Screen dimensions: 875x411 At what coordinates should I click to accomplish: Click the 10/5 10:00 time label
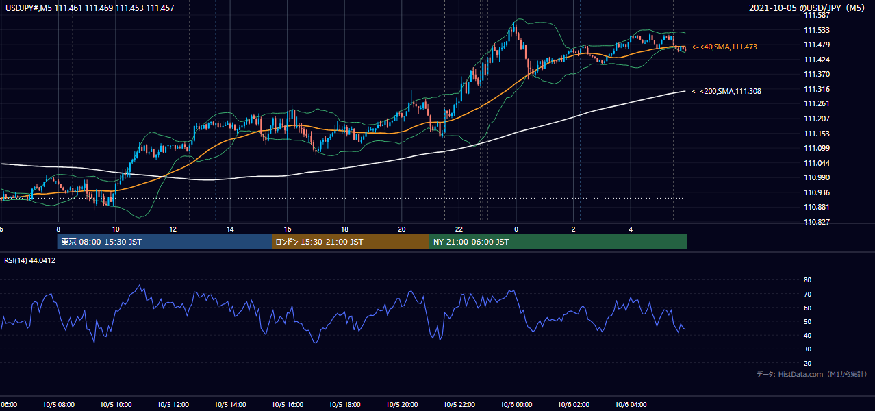coord(115,404)
